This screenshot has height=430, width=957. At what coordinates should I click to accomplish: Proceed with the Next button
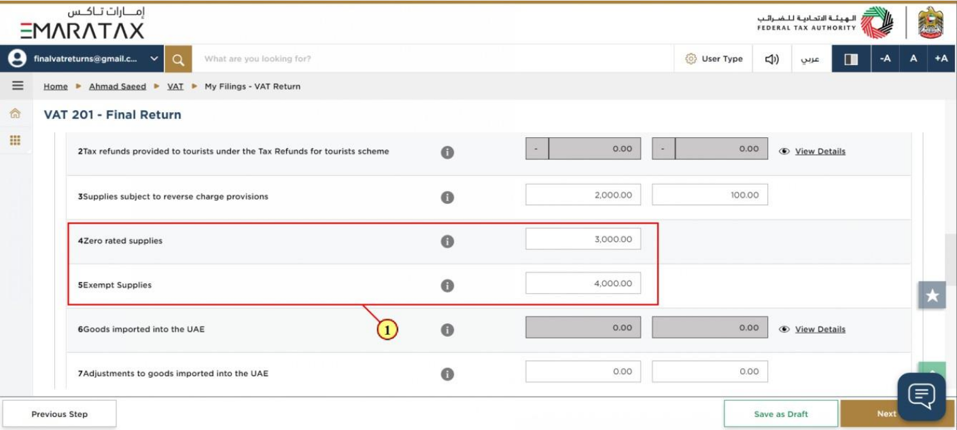point(886,414)
